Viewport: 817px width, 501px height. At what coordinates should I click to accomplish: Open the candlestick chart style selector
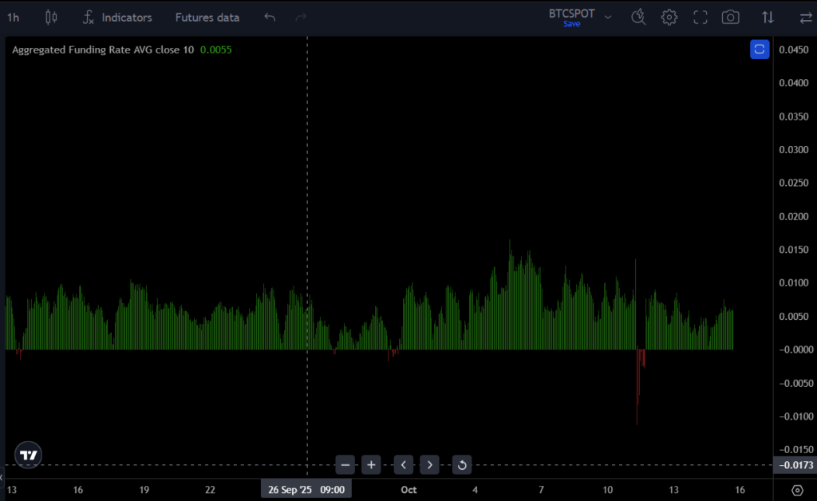tap(51, 17)
